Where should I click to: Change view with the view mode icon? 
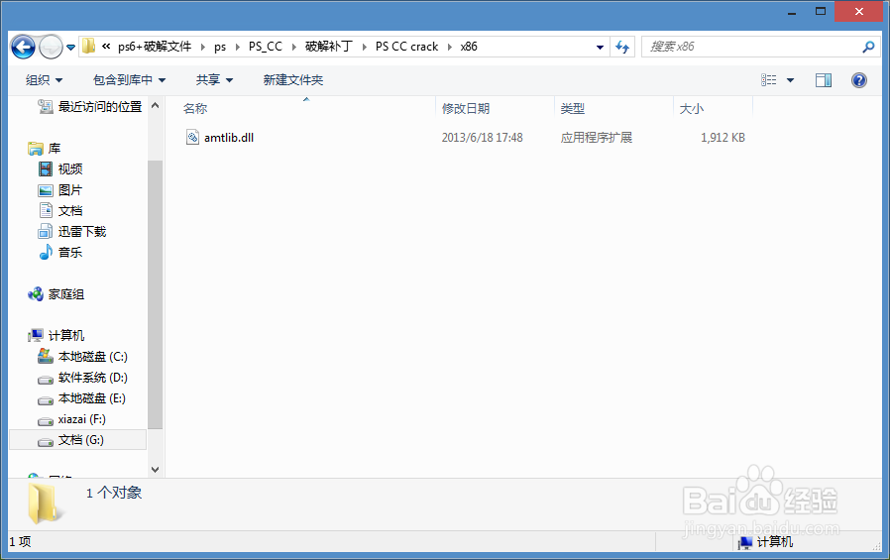768,80
